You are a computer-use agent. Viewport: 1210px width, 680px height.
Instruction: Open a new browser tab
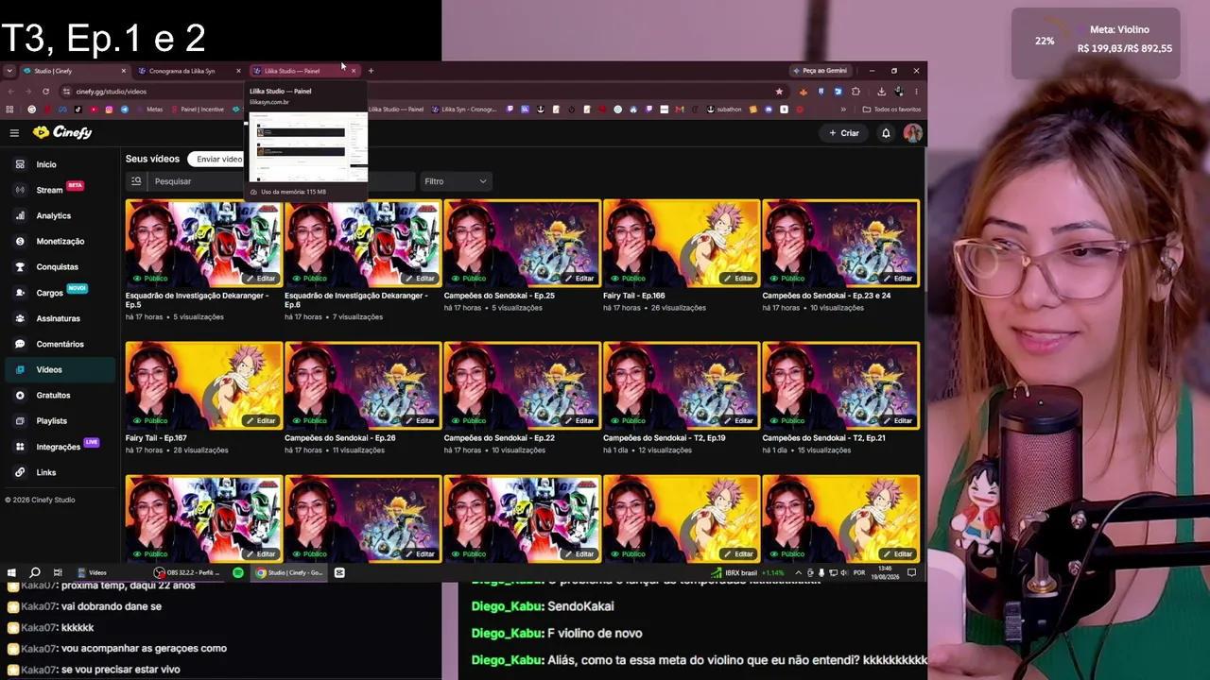coord(371,71)
